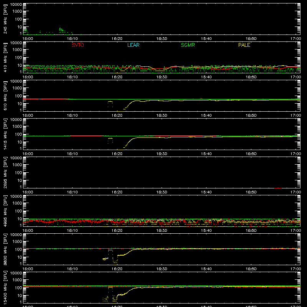This screenshot has height=307, width=307.
Task: Click the 10000 tick of the 4995 MHz panel
Action: pos(16,196)
